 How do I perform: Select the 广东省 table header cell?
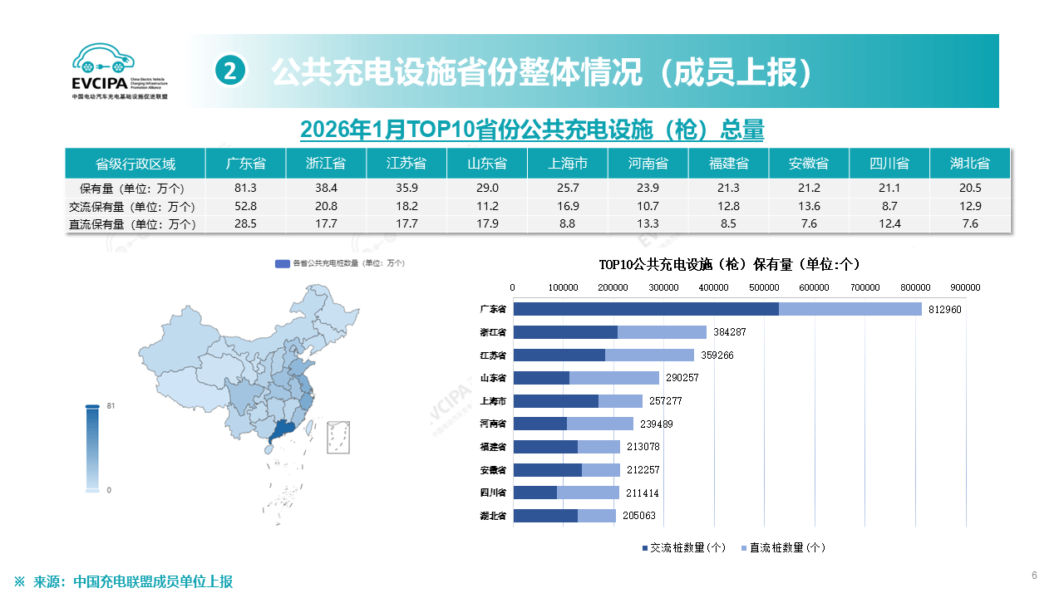tap(245, 164)
